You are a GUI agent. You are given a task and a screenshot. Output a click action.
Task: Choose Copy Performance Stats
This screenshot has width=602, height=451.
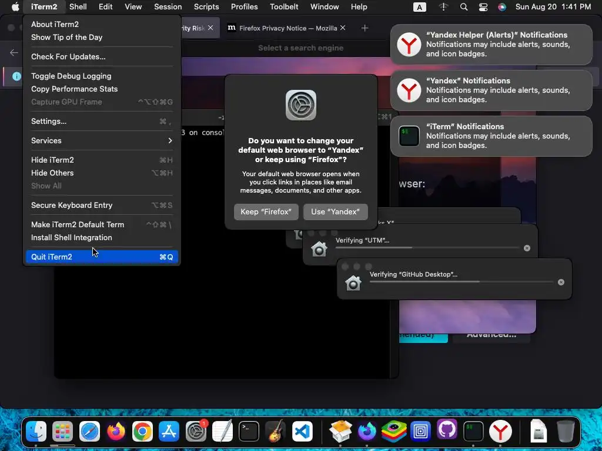[102, 89]
